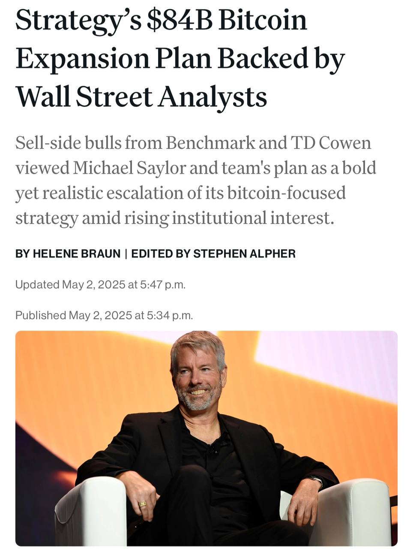
Task: Click the vertical divider between author and editor
Action: [x=126, y=253]
